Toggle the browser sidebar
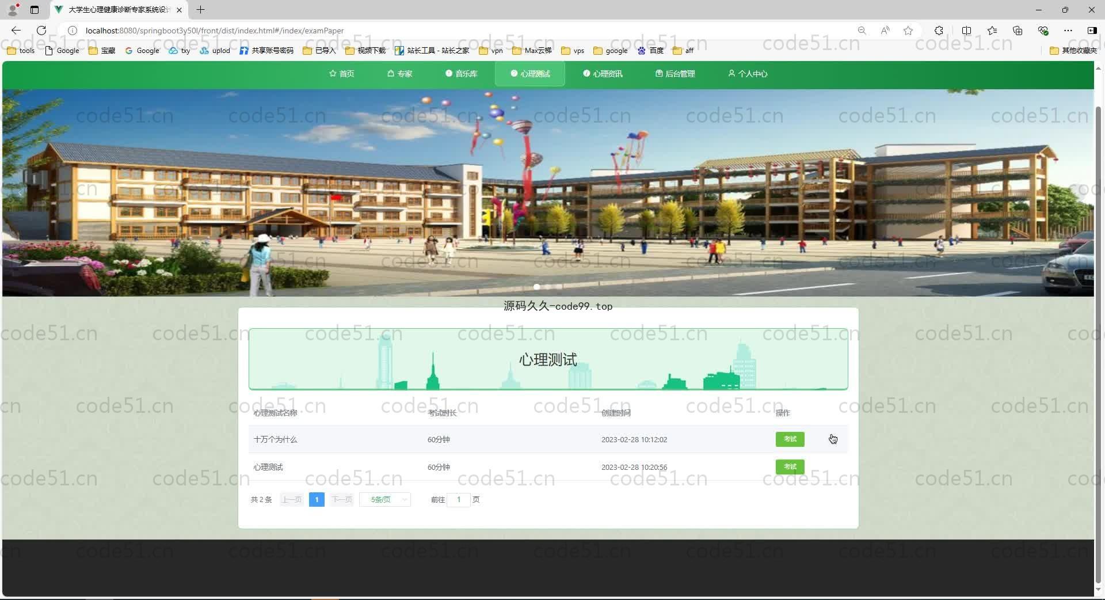This screenshot has width=1105, height=600. click(1092, 31)
